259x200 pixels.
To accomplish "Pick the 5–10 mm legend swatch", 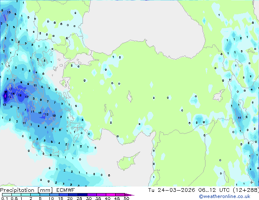I will [x=45, y=195].
